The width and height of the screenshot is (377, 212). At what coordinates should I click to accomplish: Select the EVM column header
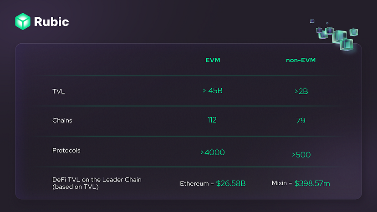coord(213,60)
